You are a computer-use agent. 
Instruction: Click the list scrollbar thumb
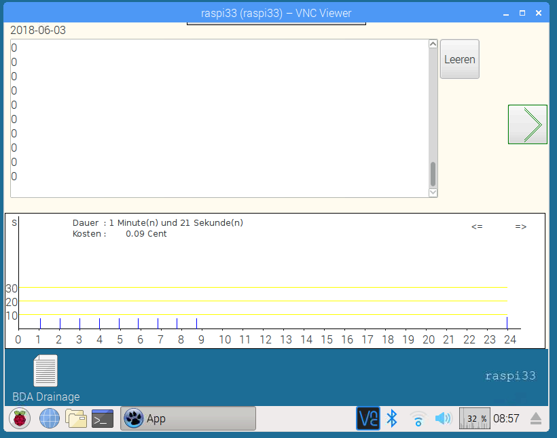tap(433, 174)
